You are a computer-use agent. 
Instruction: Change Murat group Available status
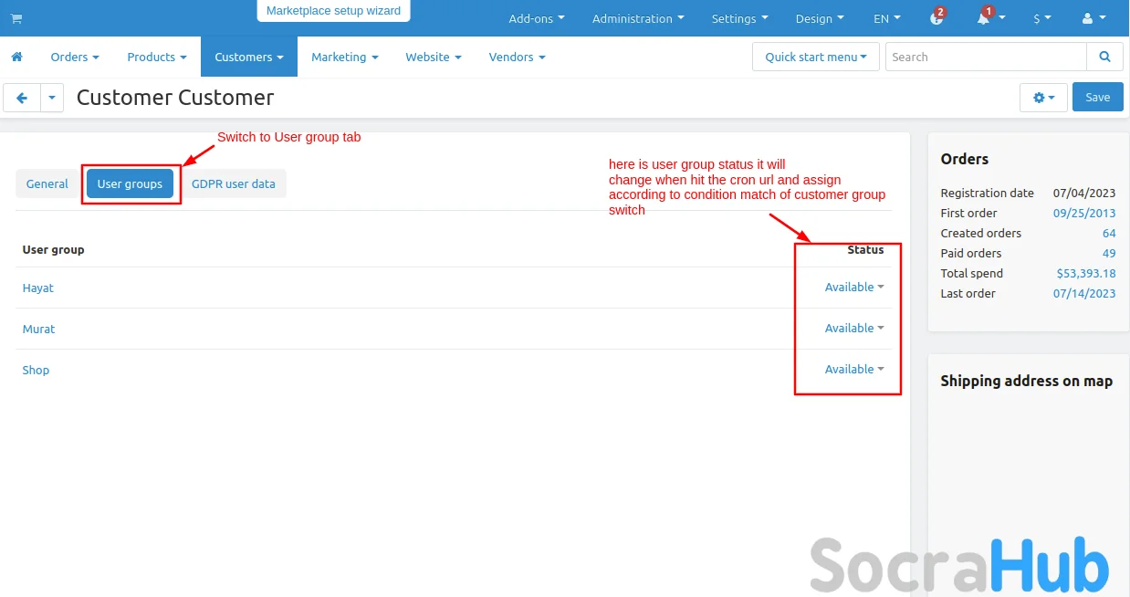(x=854, y=329)
